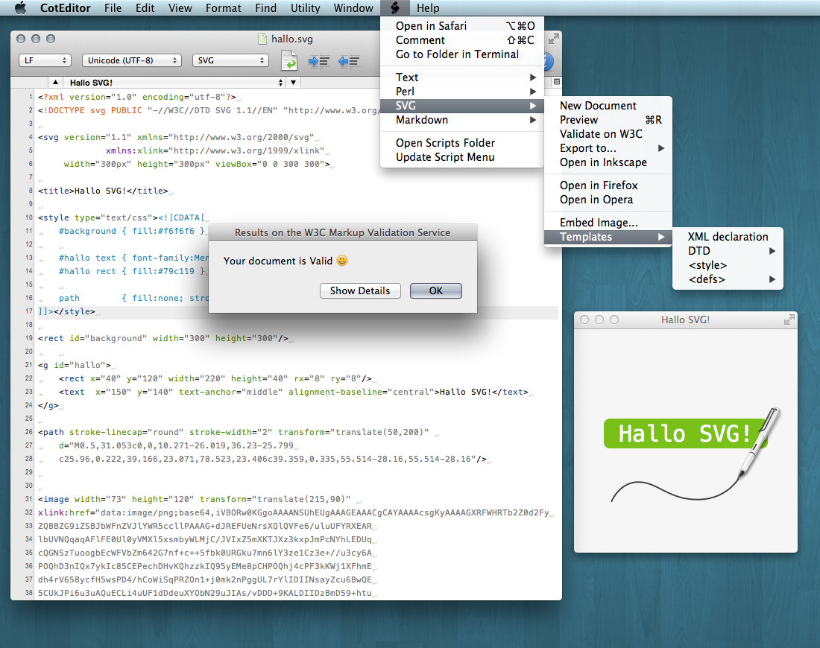Choose Validate on W3C

click(x=608, y=134)
